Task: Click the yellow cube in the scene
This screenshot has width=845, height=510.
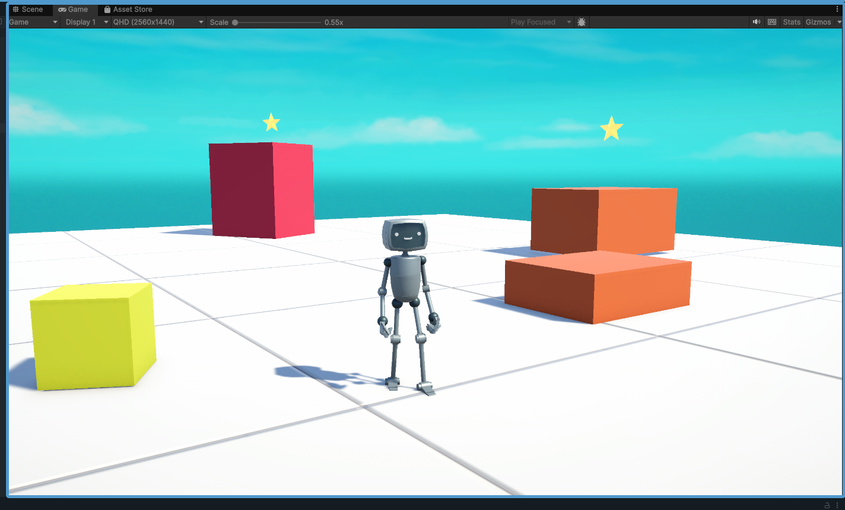Action: pos(93,337)
